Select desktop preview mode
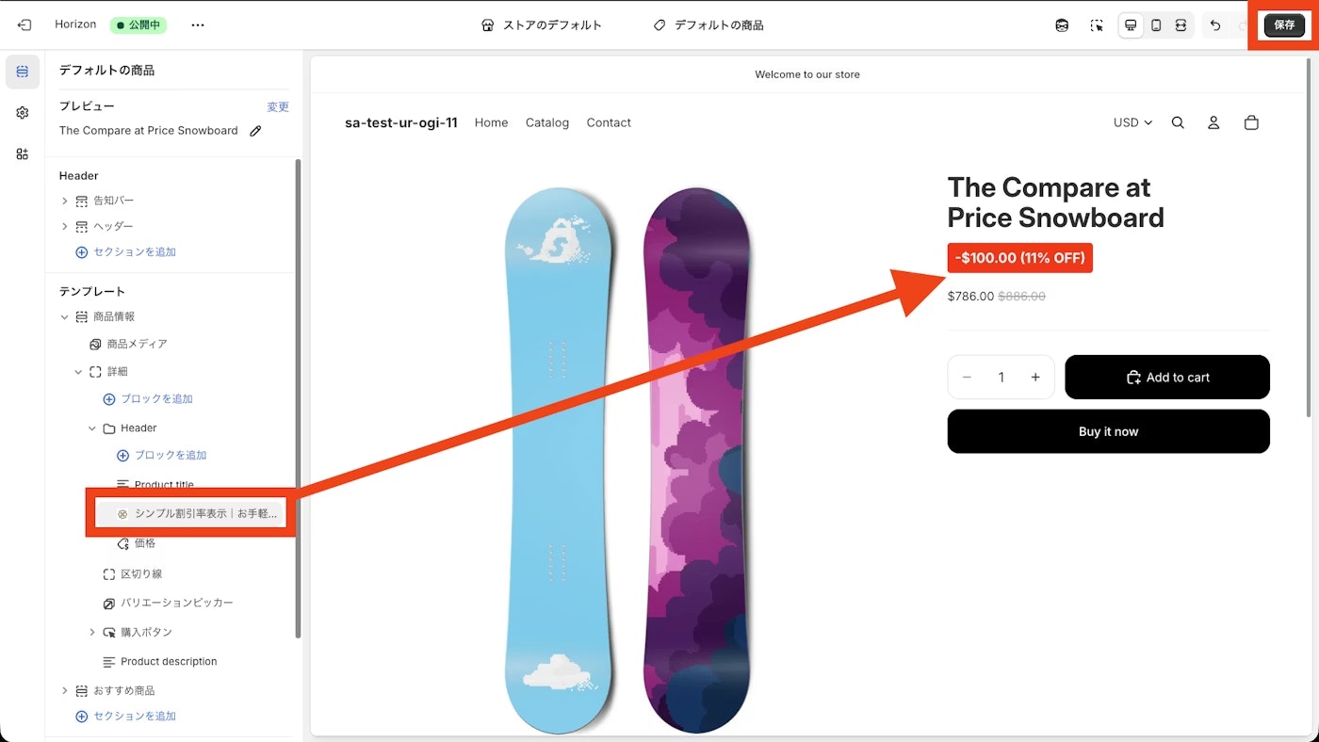Viewport: 1319px width, 742px height. (x=1130, y=25)
